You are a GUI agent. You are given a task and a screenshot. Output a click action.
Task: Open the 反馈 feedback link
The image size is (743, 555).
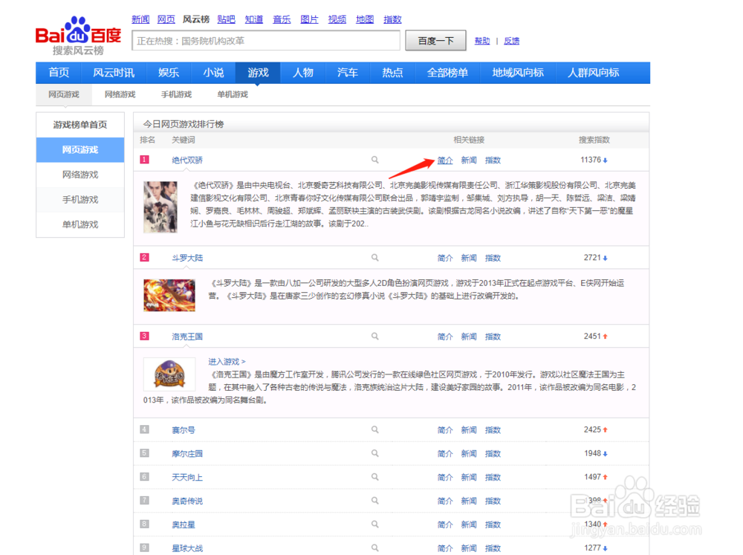click(511, 41)
